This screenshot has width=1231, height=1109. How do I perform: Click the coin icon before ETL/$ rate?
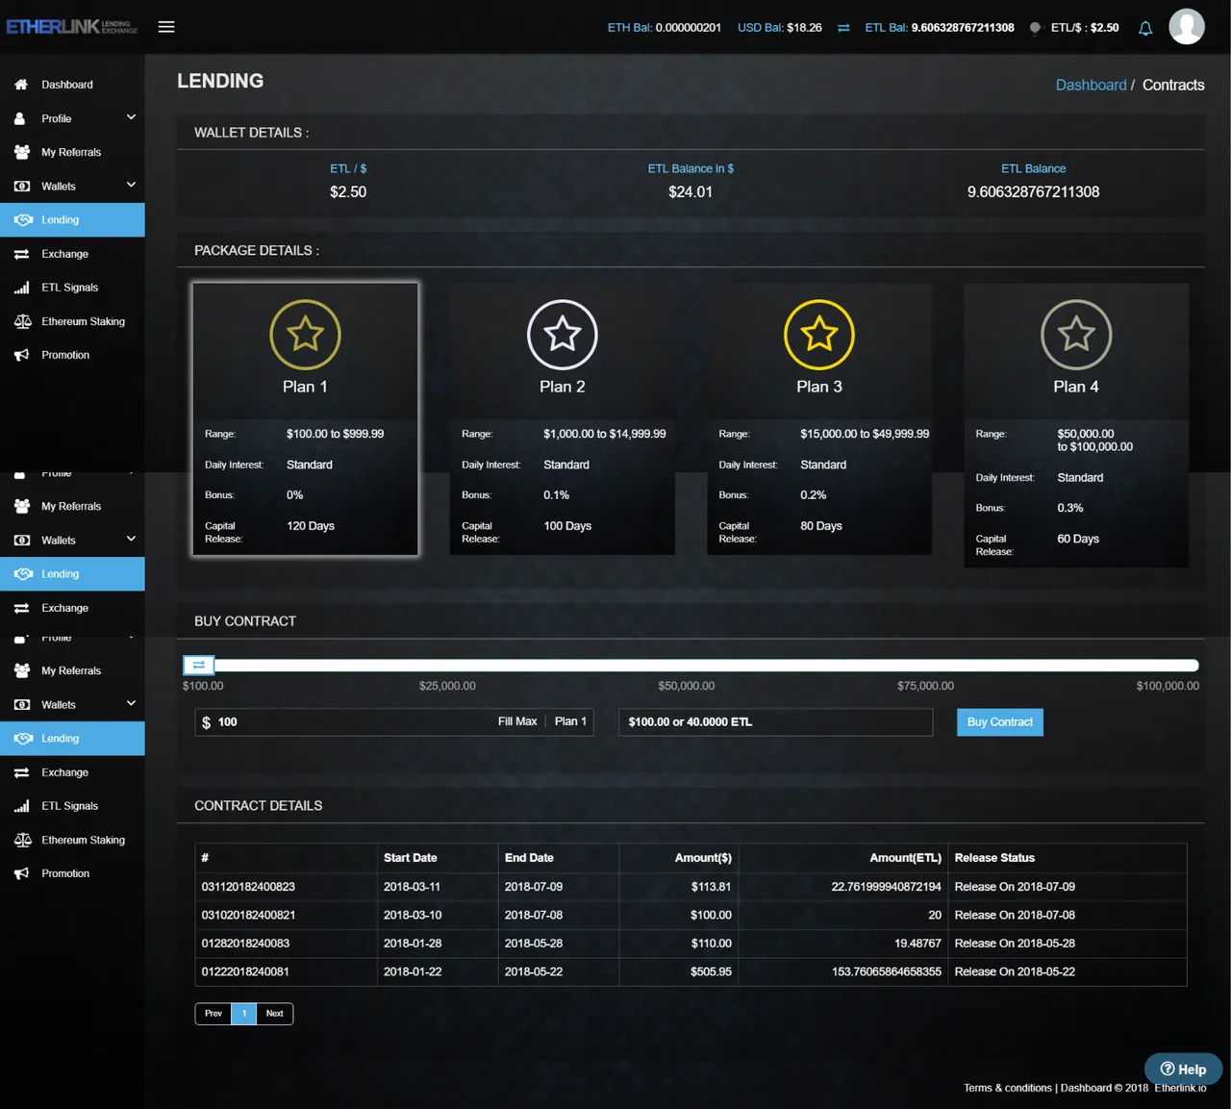click(1035, 28)
